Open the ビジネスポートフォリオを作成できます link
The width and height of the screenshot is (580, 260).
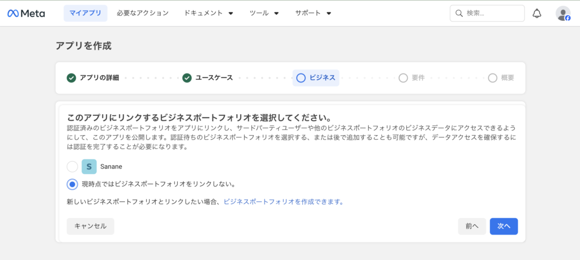click(283, 201)
